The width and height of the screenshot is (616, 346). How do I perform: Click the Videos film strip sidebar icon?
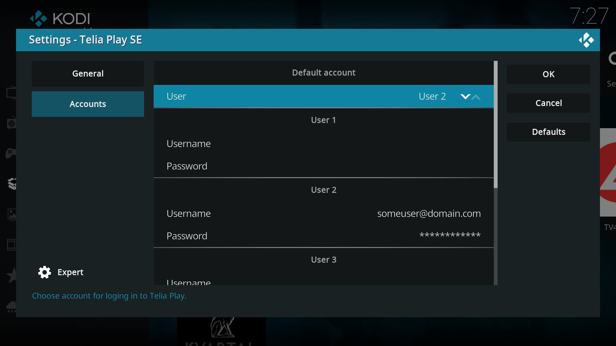point(12,245)
